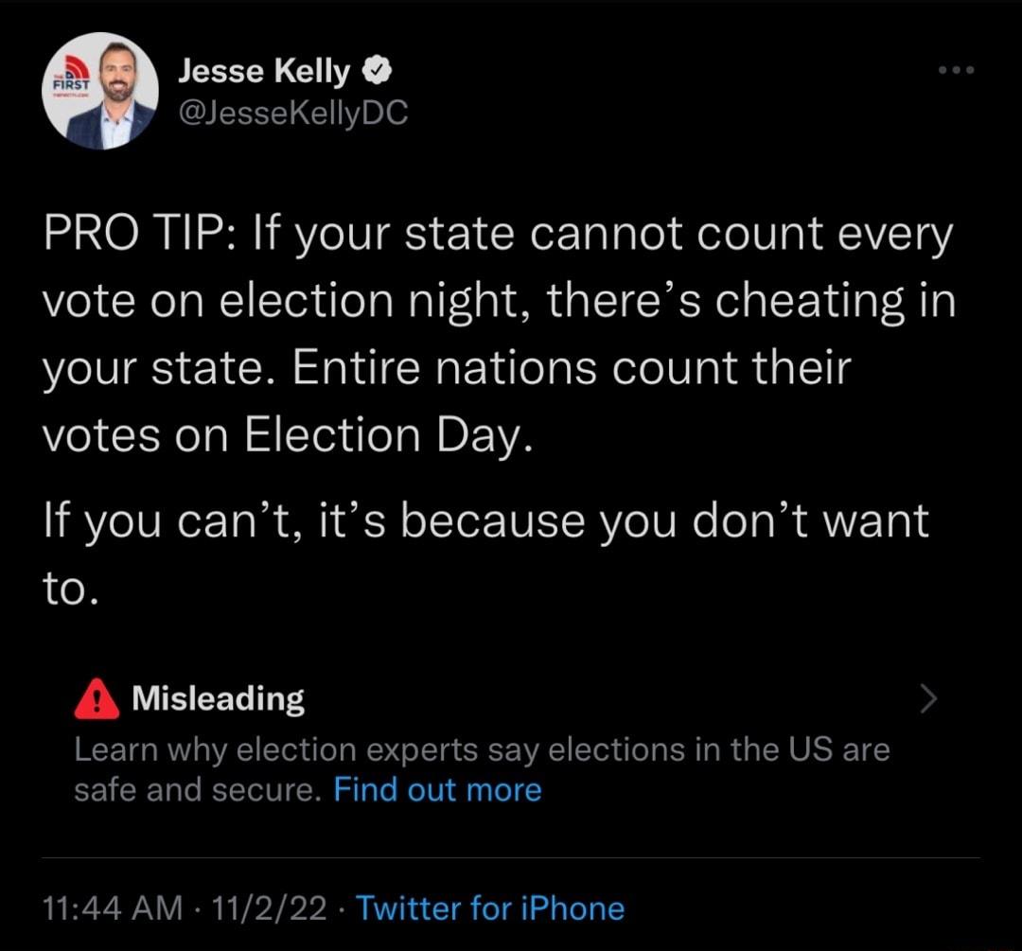Screen dimensions: 1022x951
Task: Click the verified badge next to Jesse Kelly
Action: point(378,68)
